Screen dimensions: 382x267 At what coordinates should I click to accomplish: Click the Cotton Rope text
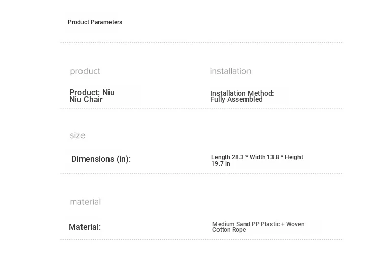pos(229,230)
